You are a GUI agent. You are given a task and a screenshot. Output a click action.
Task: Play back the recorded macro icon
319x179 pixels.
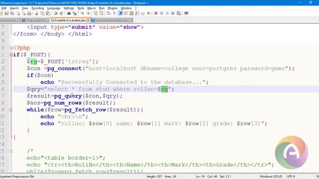click(x=167, y=13)
